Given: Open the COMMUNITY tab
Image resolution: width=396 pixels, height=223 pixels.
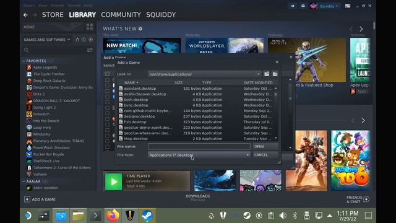Looking at the screenshot, I should click(121, 15).
